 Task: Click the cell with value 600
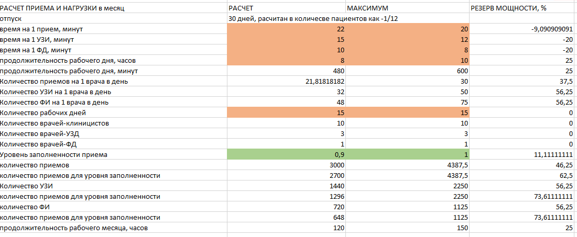coord(408,71)
